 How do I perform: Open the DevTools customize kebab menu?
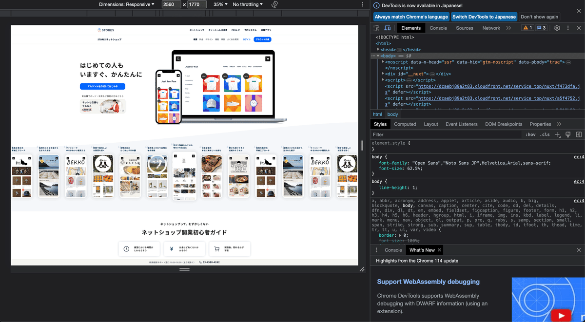[568, 28]
